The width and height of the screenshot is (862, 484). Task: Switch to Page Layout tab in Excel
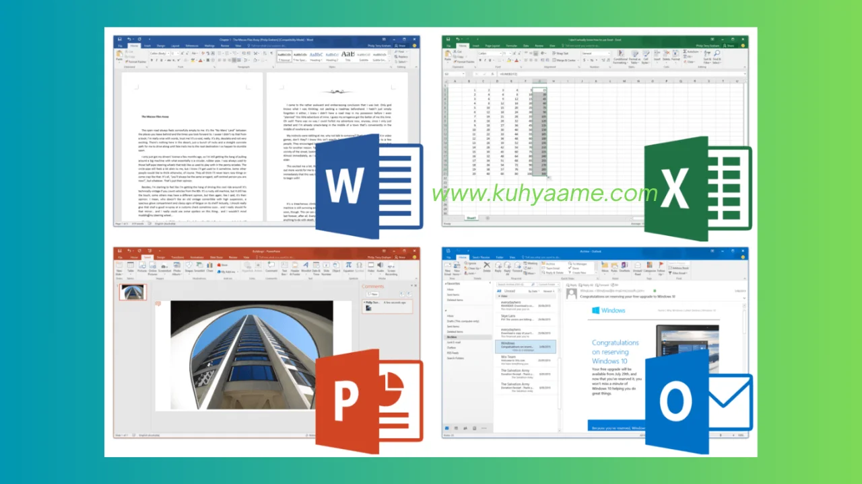point(493,46)
